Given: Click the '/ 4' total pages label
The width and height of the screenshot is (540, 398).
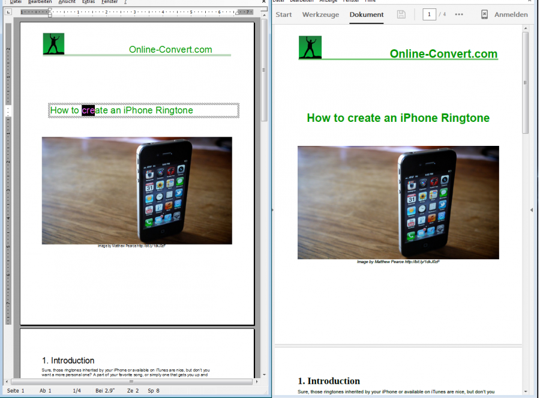Looking at the screenshot, I should (442, 14).
